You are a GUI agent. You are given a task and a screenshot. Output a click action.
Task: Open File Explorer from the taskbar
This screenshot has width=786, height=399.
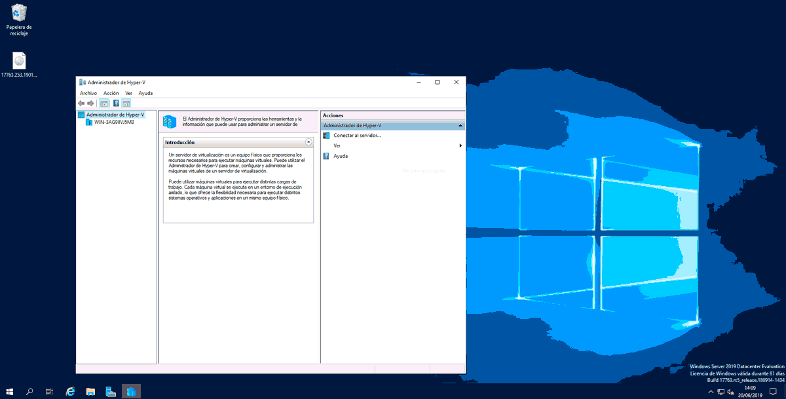(x=90, y=392)
